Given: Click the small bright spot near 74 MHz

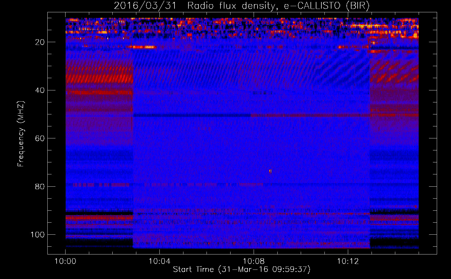Looking at the screenshot, I should click(270, 171).
